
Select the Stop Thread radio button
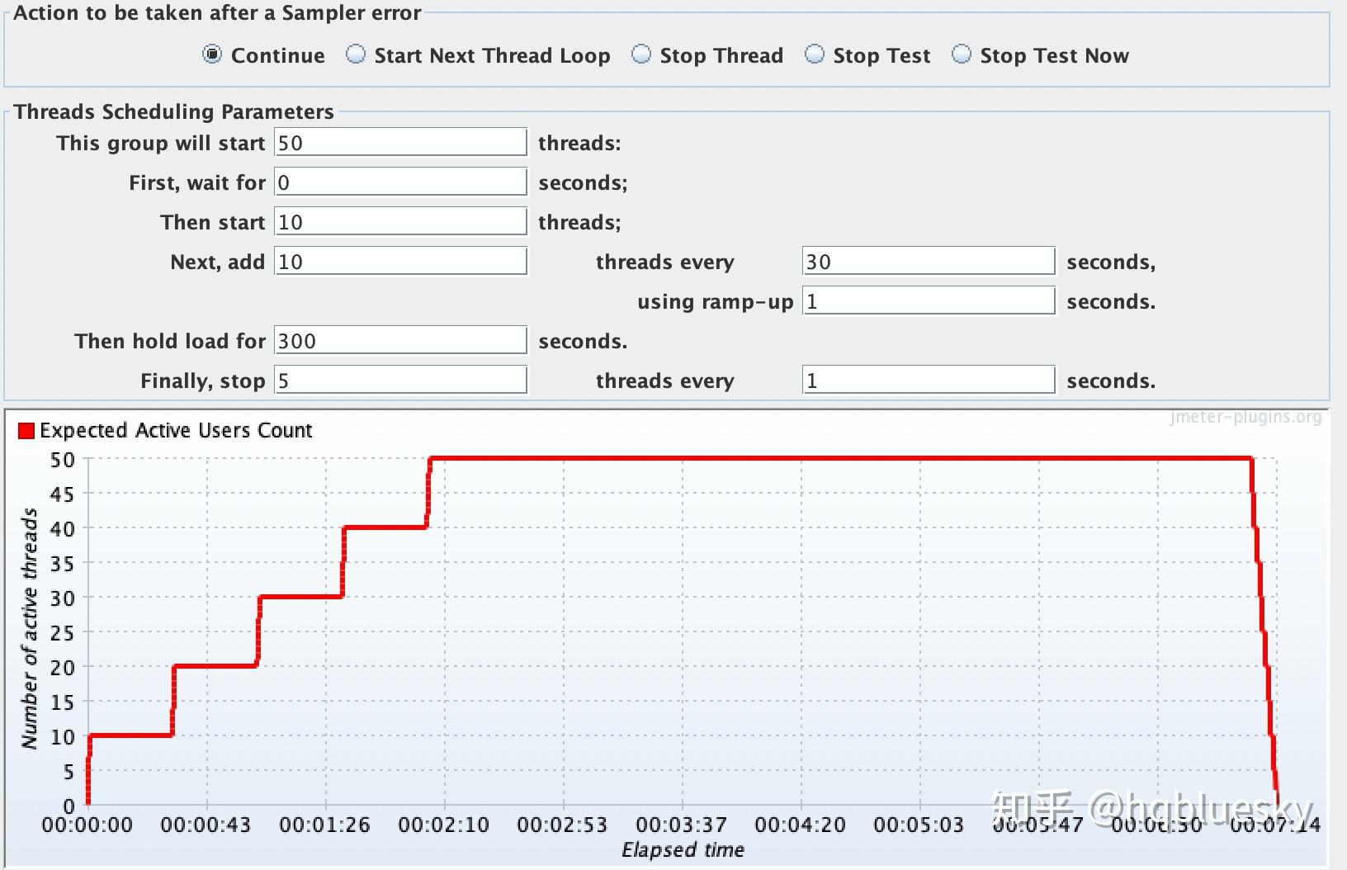point(641,54)
